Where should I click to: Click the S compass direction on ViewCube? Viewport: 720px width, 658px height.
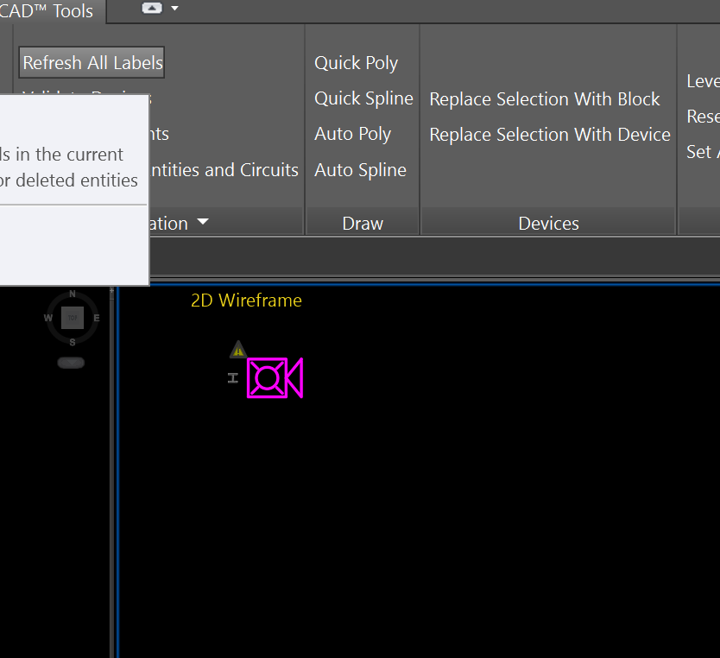pos(73,343)
